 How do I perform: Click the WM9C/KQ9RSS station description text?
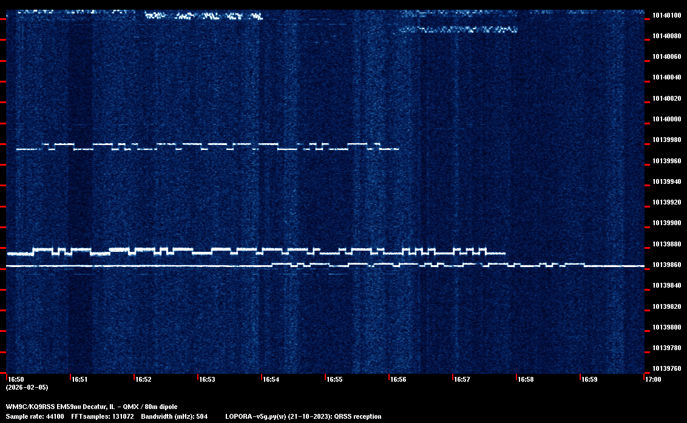click(92, 407)
